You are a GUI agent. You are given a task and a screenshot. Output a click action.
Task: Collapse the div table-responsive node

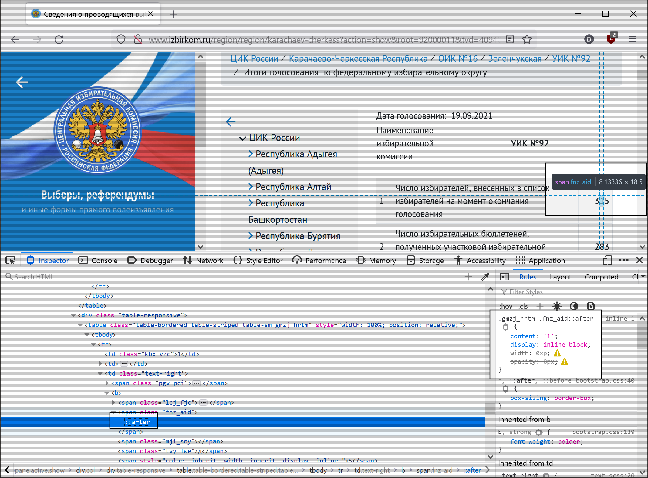pyautogui.click(x=73, y=315)
